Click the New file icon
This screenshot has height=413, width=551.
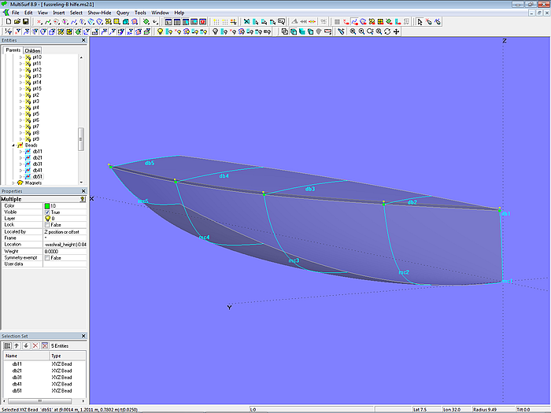point(7,22)
